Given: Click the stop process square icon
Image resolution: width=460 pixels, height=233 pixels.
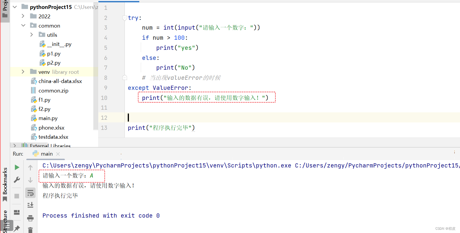Looking at the screenshot, I should pos(17,196).
